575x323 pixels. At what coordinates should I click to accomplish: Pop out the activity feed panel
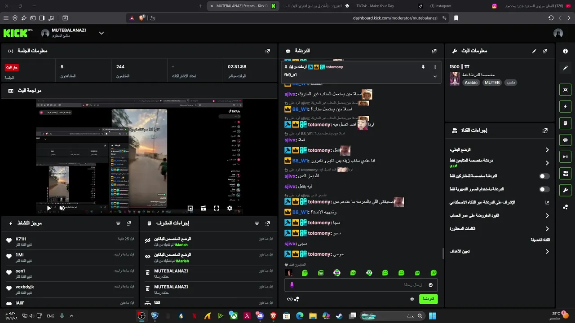(x=129, y=223)
